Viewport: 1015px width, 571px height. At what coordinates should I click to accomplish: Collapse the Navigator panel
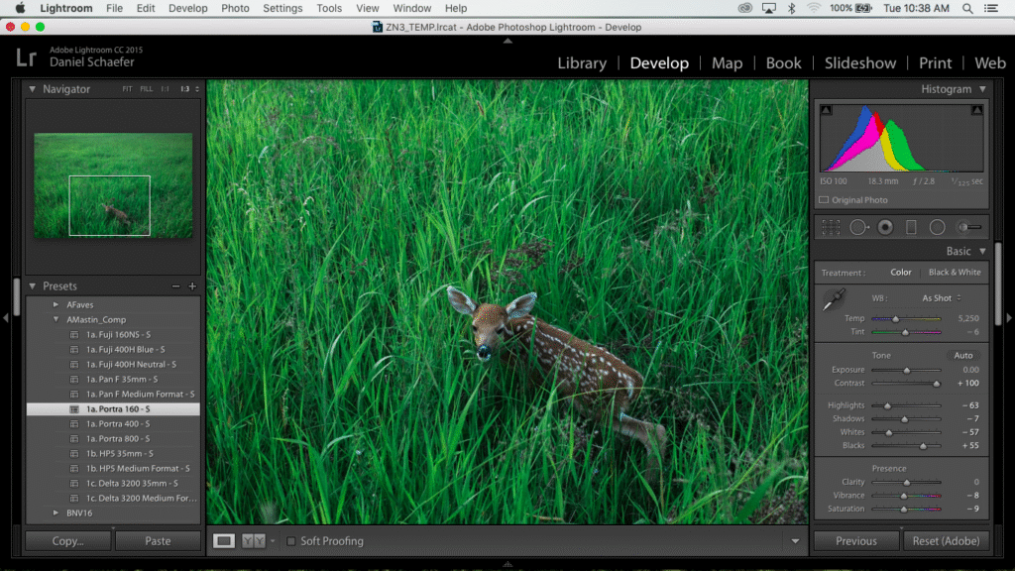point(32,89)
